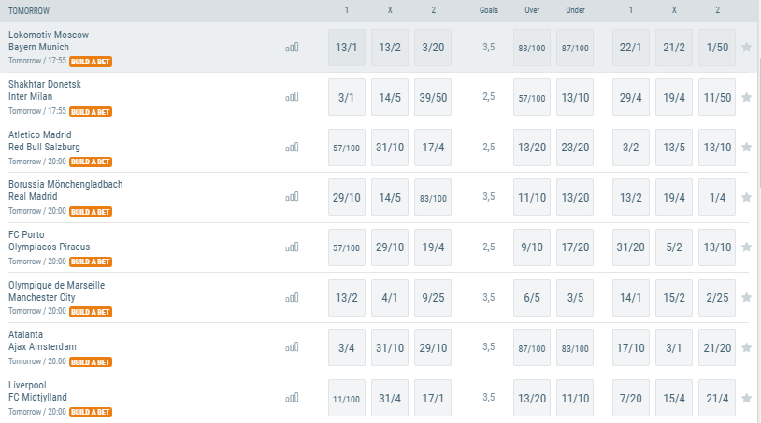The height and width of the screenshot is (423, 761).
Task: Open statistics icon for Atletico Madrid match
Action: click(x=293, y=148)
